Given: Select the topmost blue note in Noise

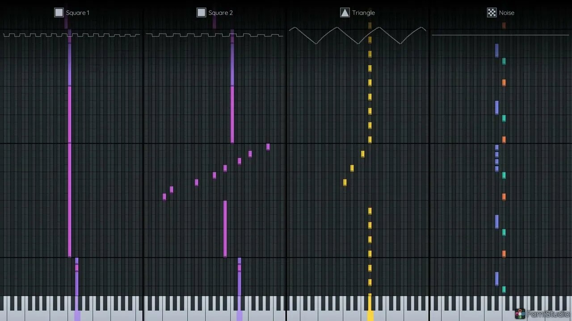Looking at the screenshot, I should tap(496, 50).
